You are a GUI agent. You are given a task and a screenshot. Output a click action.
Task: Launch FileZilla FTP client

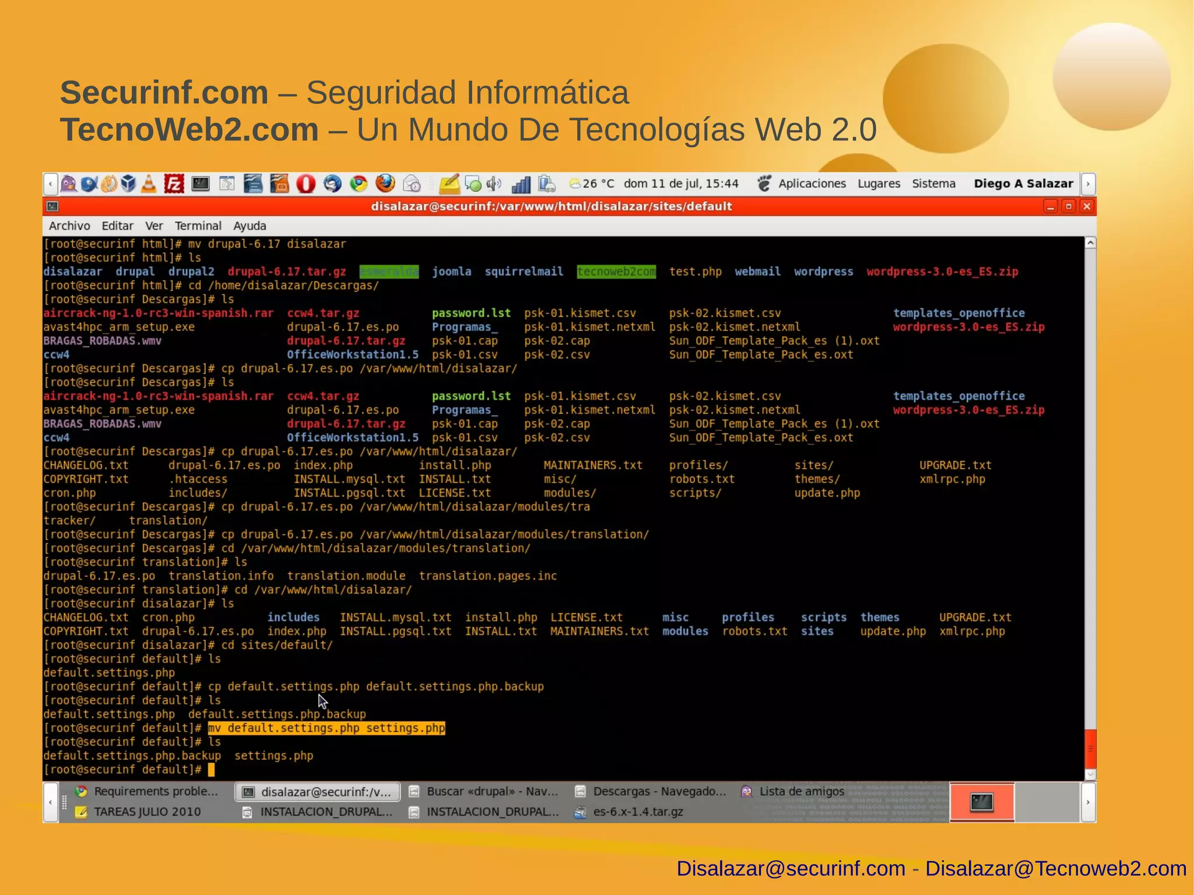coord(174,184)
